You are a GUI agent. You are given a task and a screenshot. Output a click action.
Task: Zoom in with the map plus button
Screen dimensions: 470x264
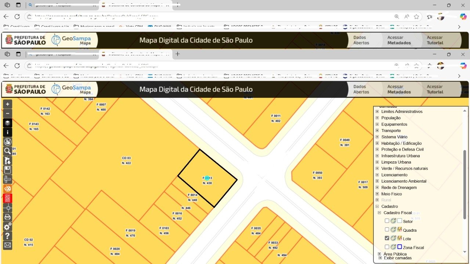[x=7, y=104]
